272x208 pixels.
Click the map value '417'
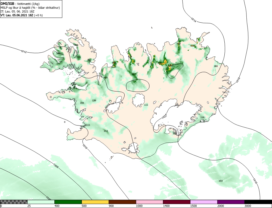click(x=134, y=74)
